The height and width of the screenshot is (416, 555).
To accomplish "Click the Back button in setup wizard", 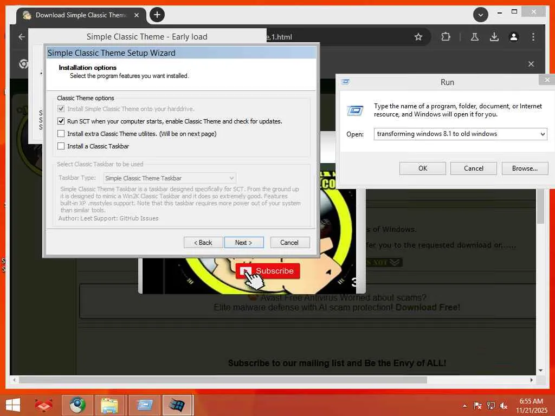I will [203, 243].
